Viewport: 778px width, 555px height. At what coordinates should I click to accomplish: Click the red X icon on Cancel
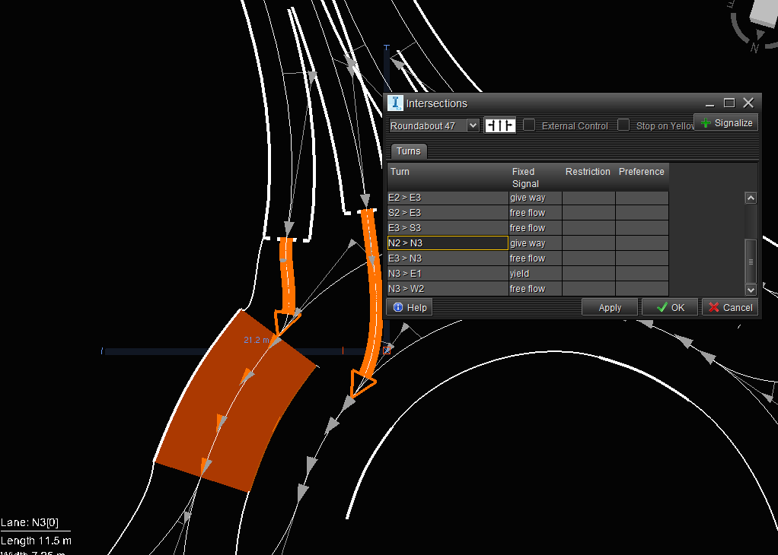coord(714,307)
